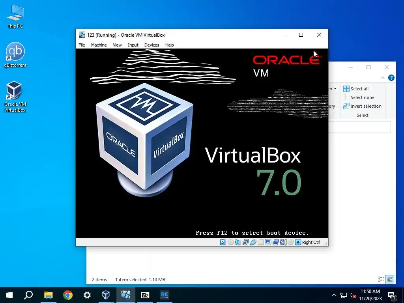404x303 pixels.
Task: Open the Machine menu
Action: click(99, 45)
